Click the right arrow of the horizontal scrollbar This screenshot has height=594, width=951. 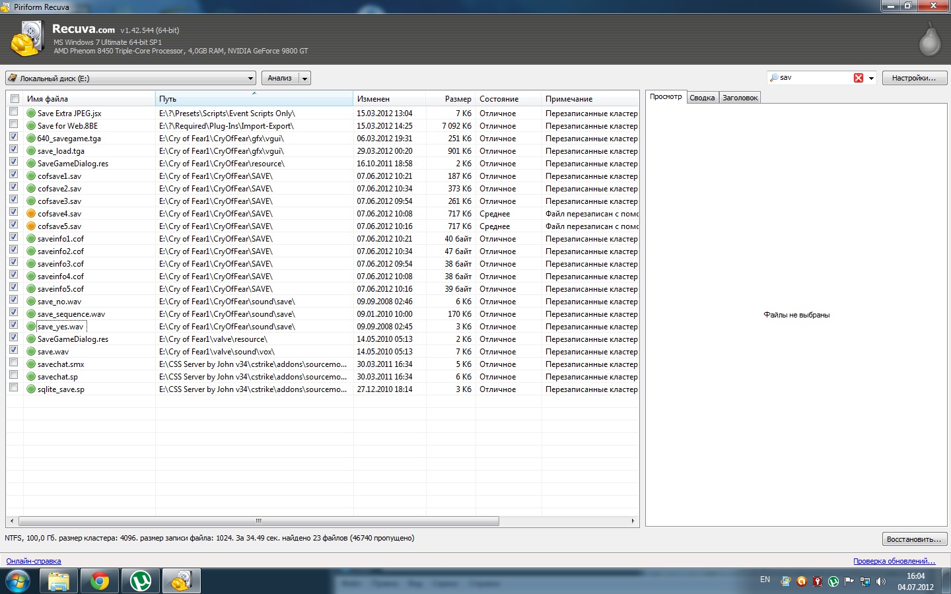633,521
